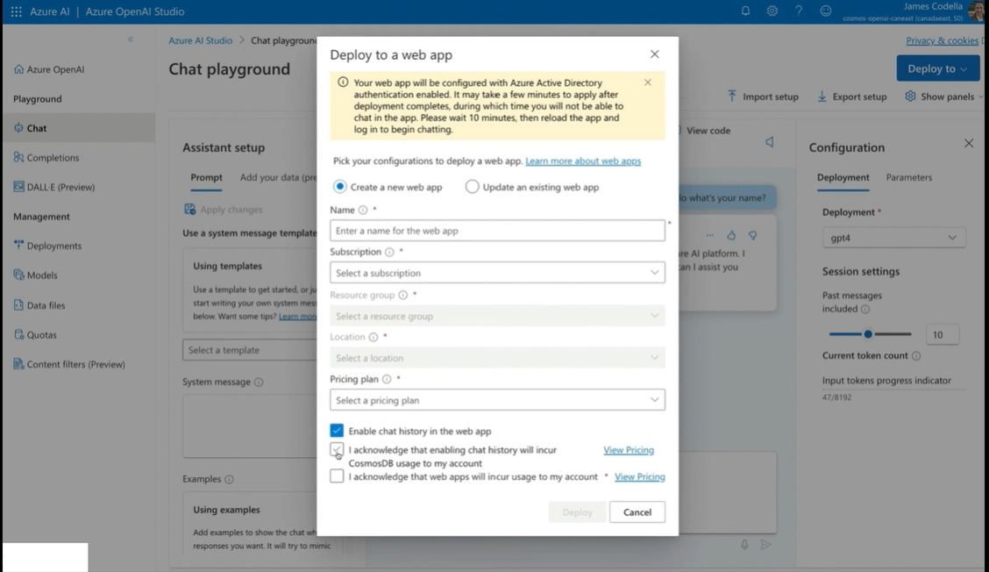Click the help question mark icon
Viewport: 989px width, 572px height.
coord(799,11)
